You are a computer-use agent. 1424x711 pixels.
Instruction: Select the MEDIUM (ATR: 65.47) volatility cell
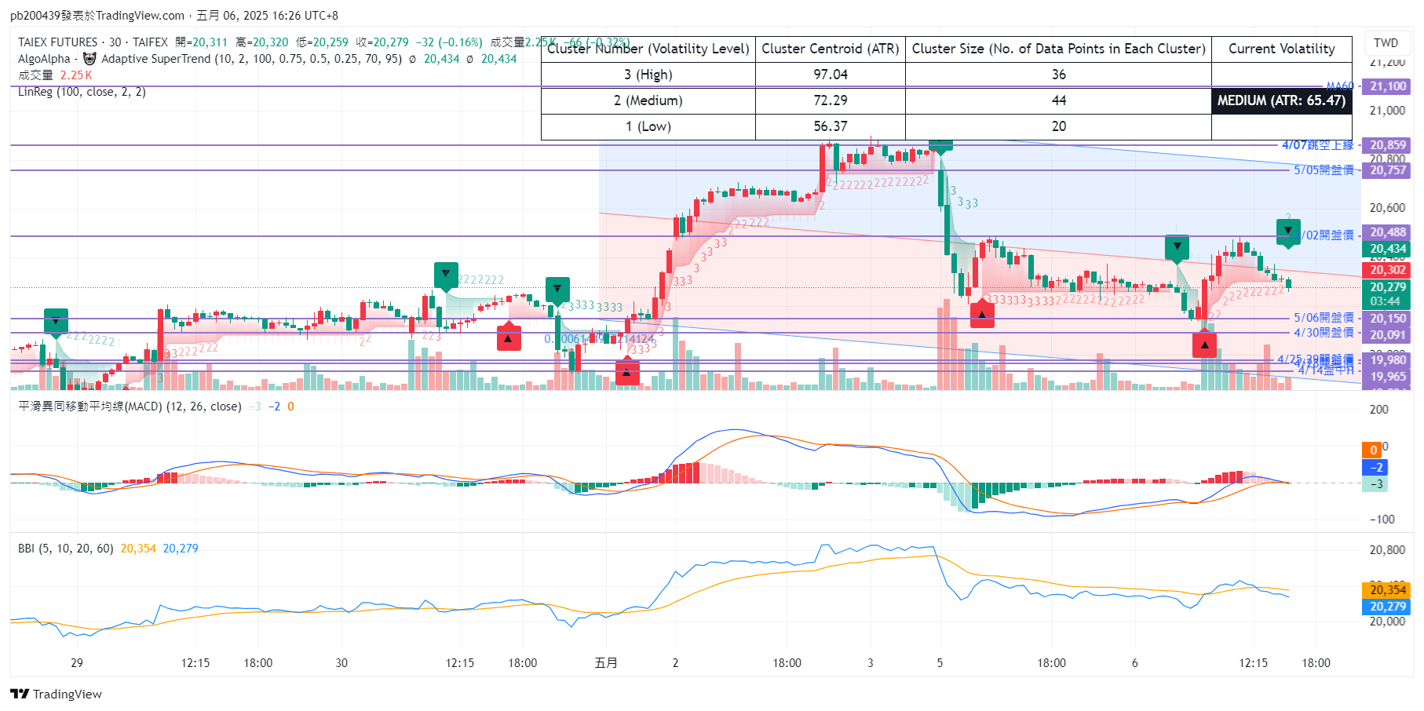click(1281, 100)
